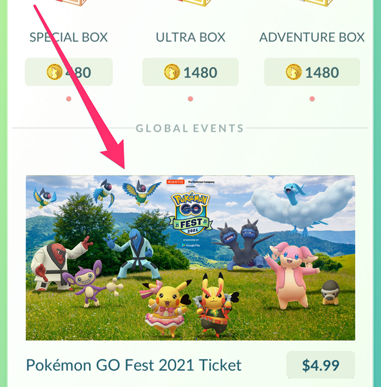381x387 pixels.
Task: Tap the red dot under Ultra Box
Action: (190, 99)
